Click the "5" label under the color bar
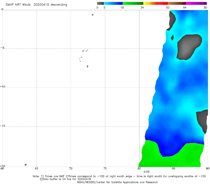The width and height of the screenshot is (210, 184). pyautogui.click(x=104, y=7)
